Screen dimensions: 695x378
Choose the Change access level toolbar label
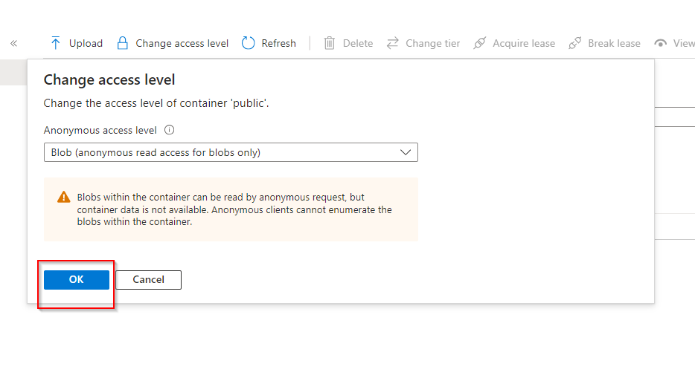(x=182, y=43)
